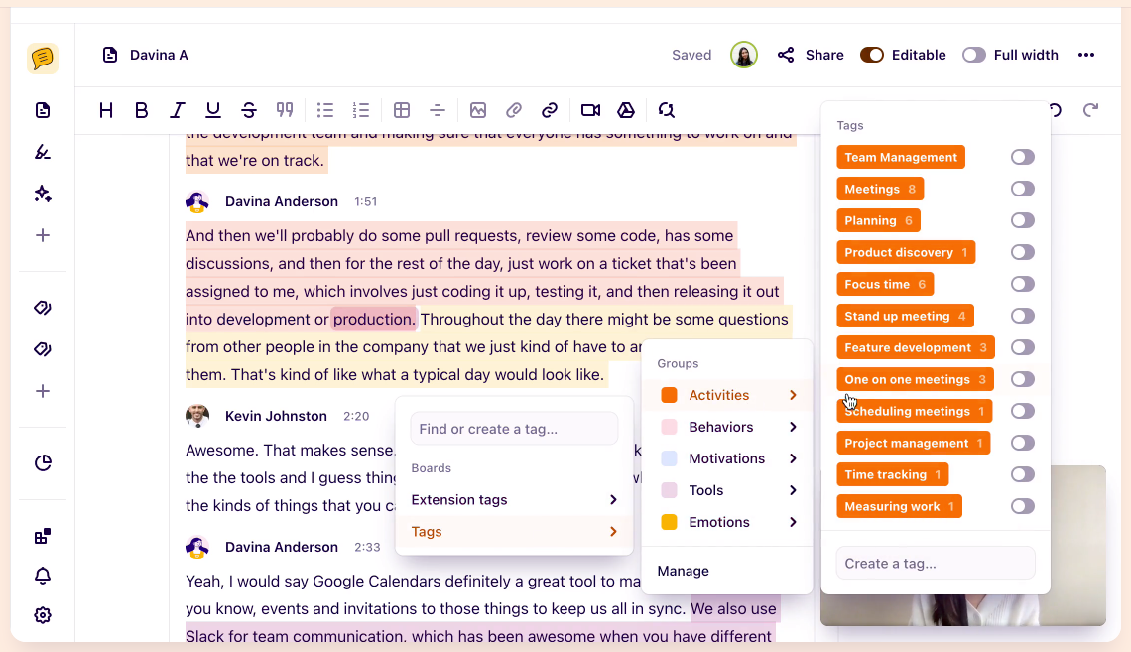
Task: Toggle the Team Management tag switch
Action: point(1022,157)
